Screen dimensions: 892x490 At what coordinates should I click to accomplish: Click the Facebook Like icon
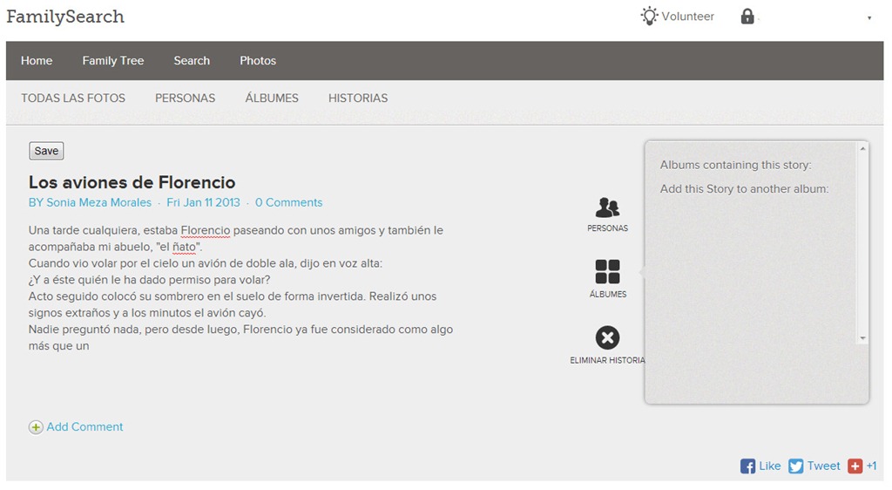click(747, 466)
